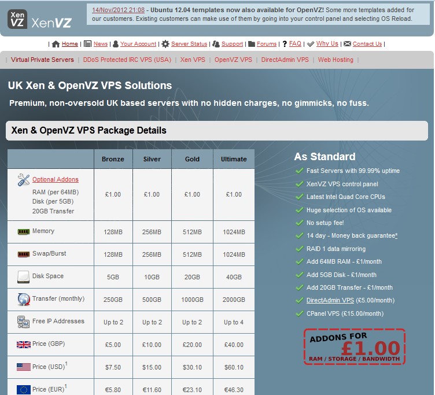Open the 14/Nov/2012 news date link
Screen dimensions: 435x395
(x=119, y=10)
